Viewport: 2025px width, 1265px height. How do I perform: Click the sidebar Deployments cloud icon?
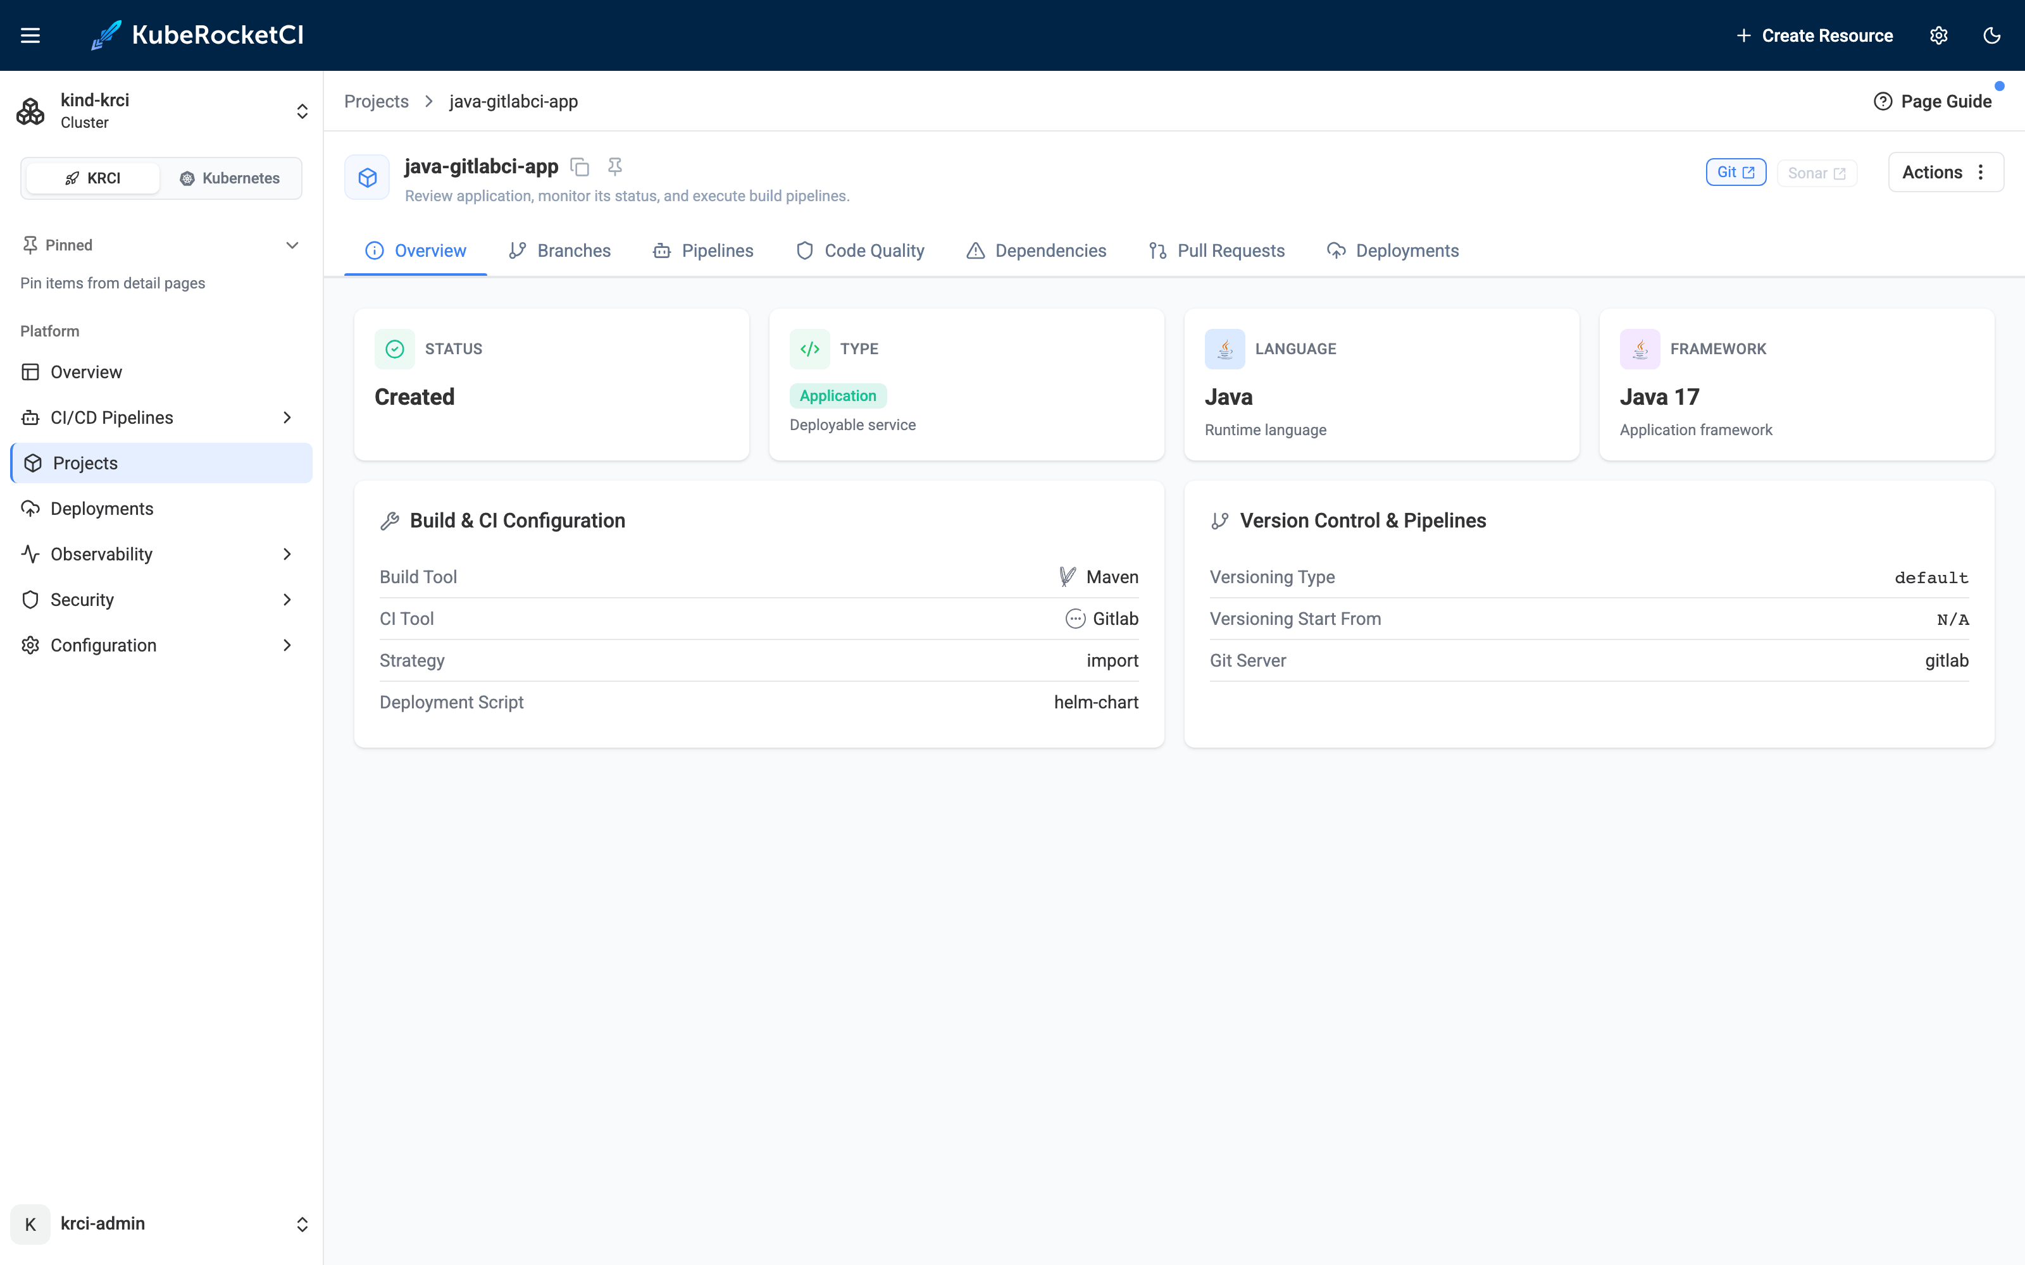click(x=31, y=509)
